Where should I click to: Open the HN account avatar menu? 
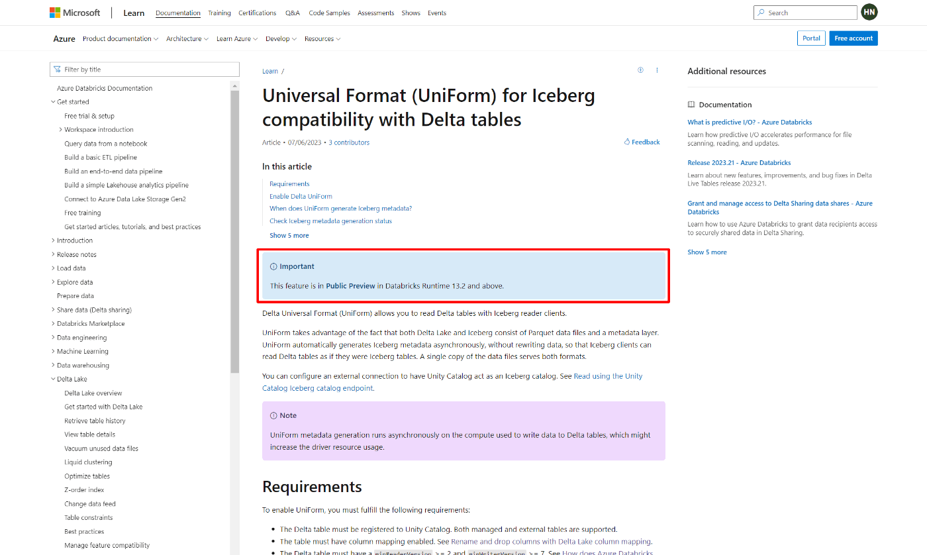[x=869, y=12]
